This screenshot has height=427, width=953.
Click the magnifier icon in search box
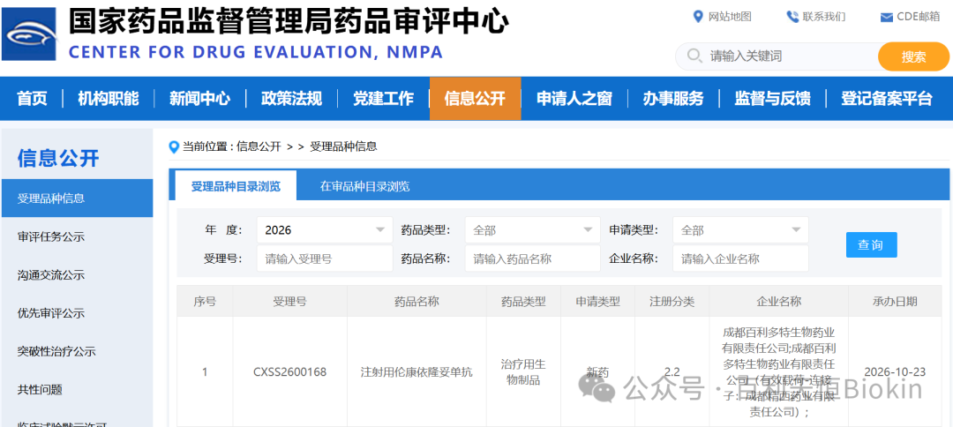[x=694, y=56]
